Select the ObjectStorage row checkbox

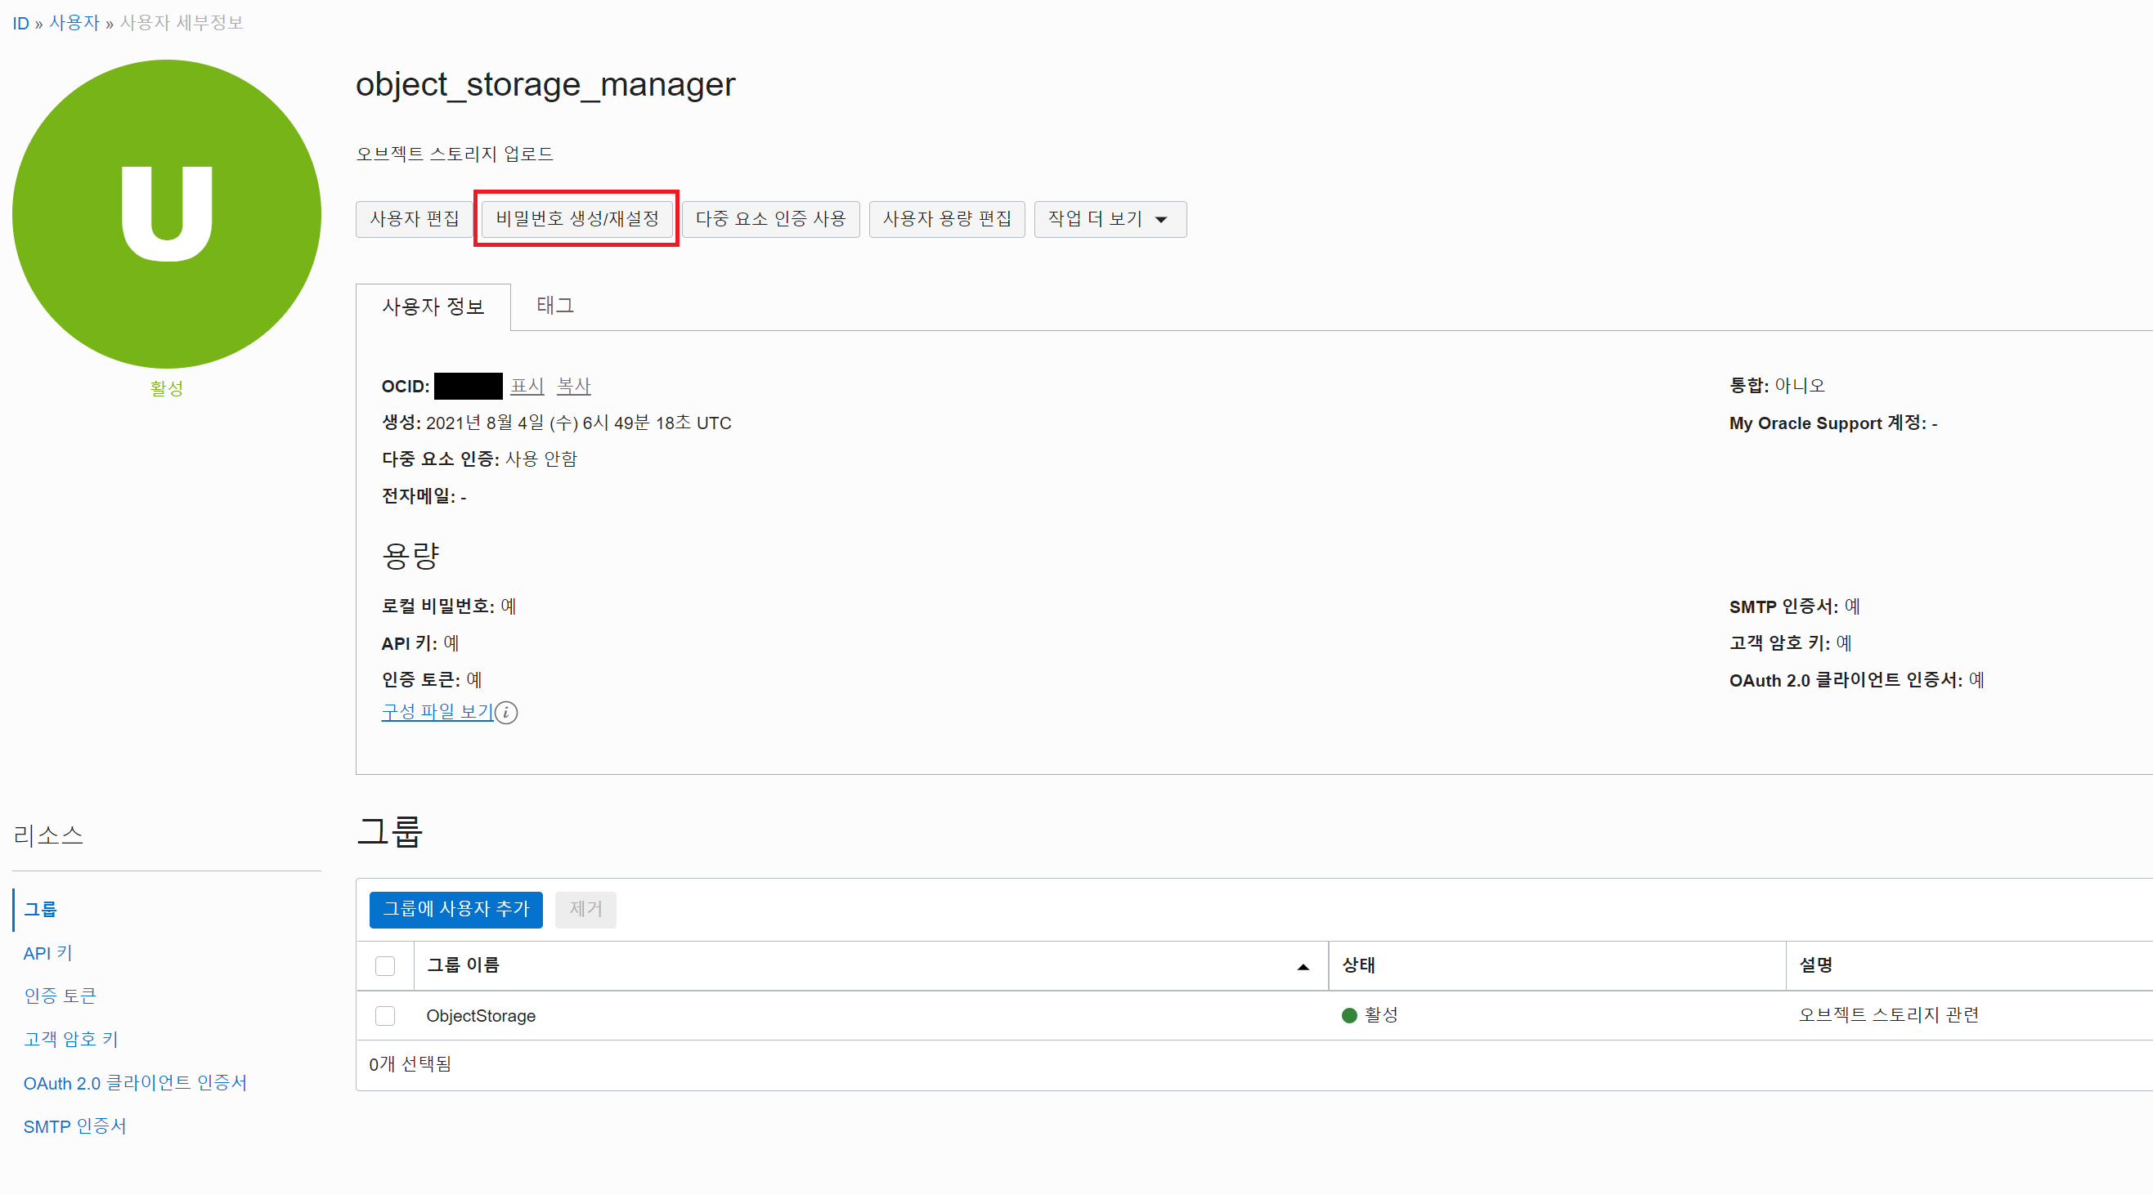point(384,1015)
